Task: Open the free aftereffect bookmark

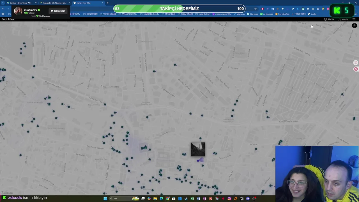Action: click(282, 14)
